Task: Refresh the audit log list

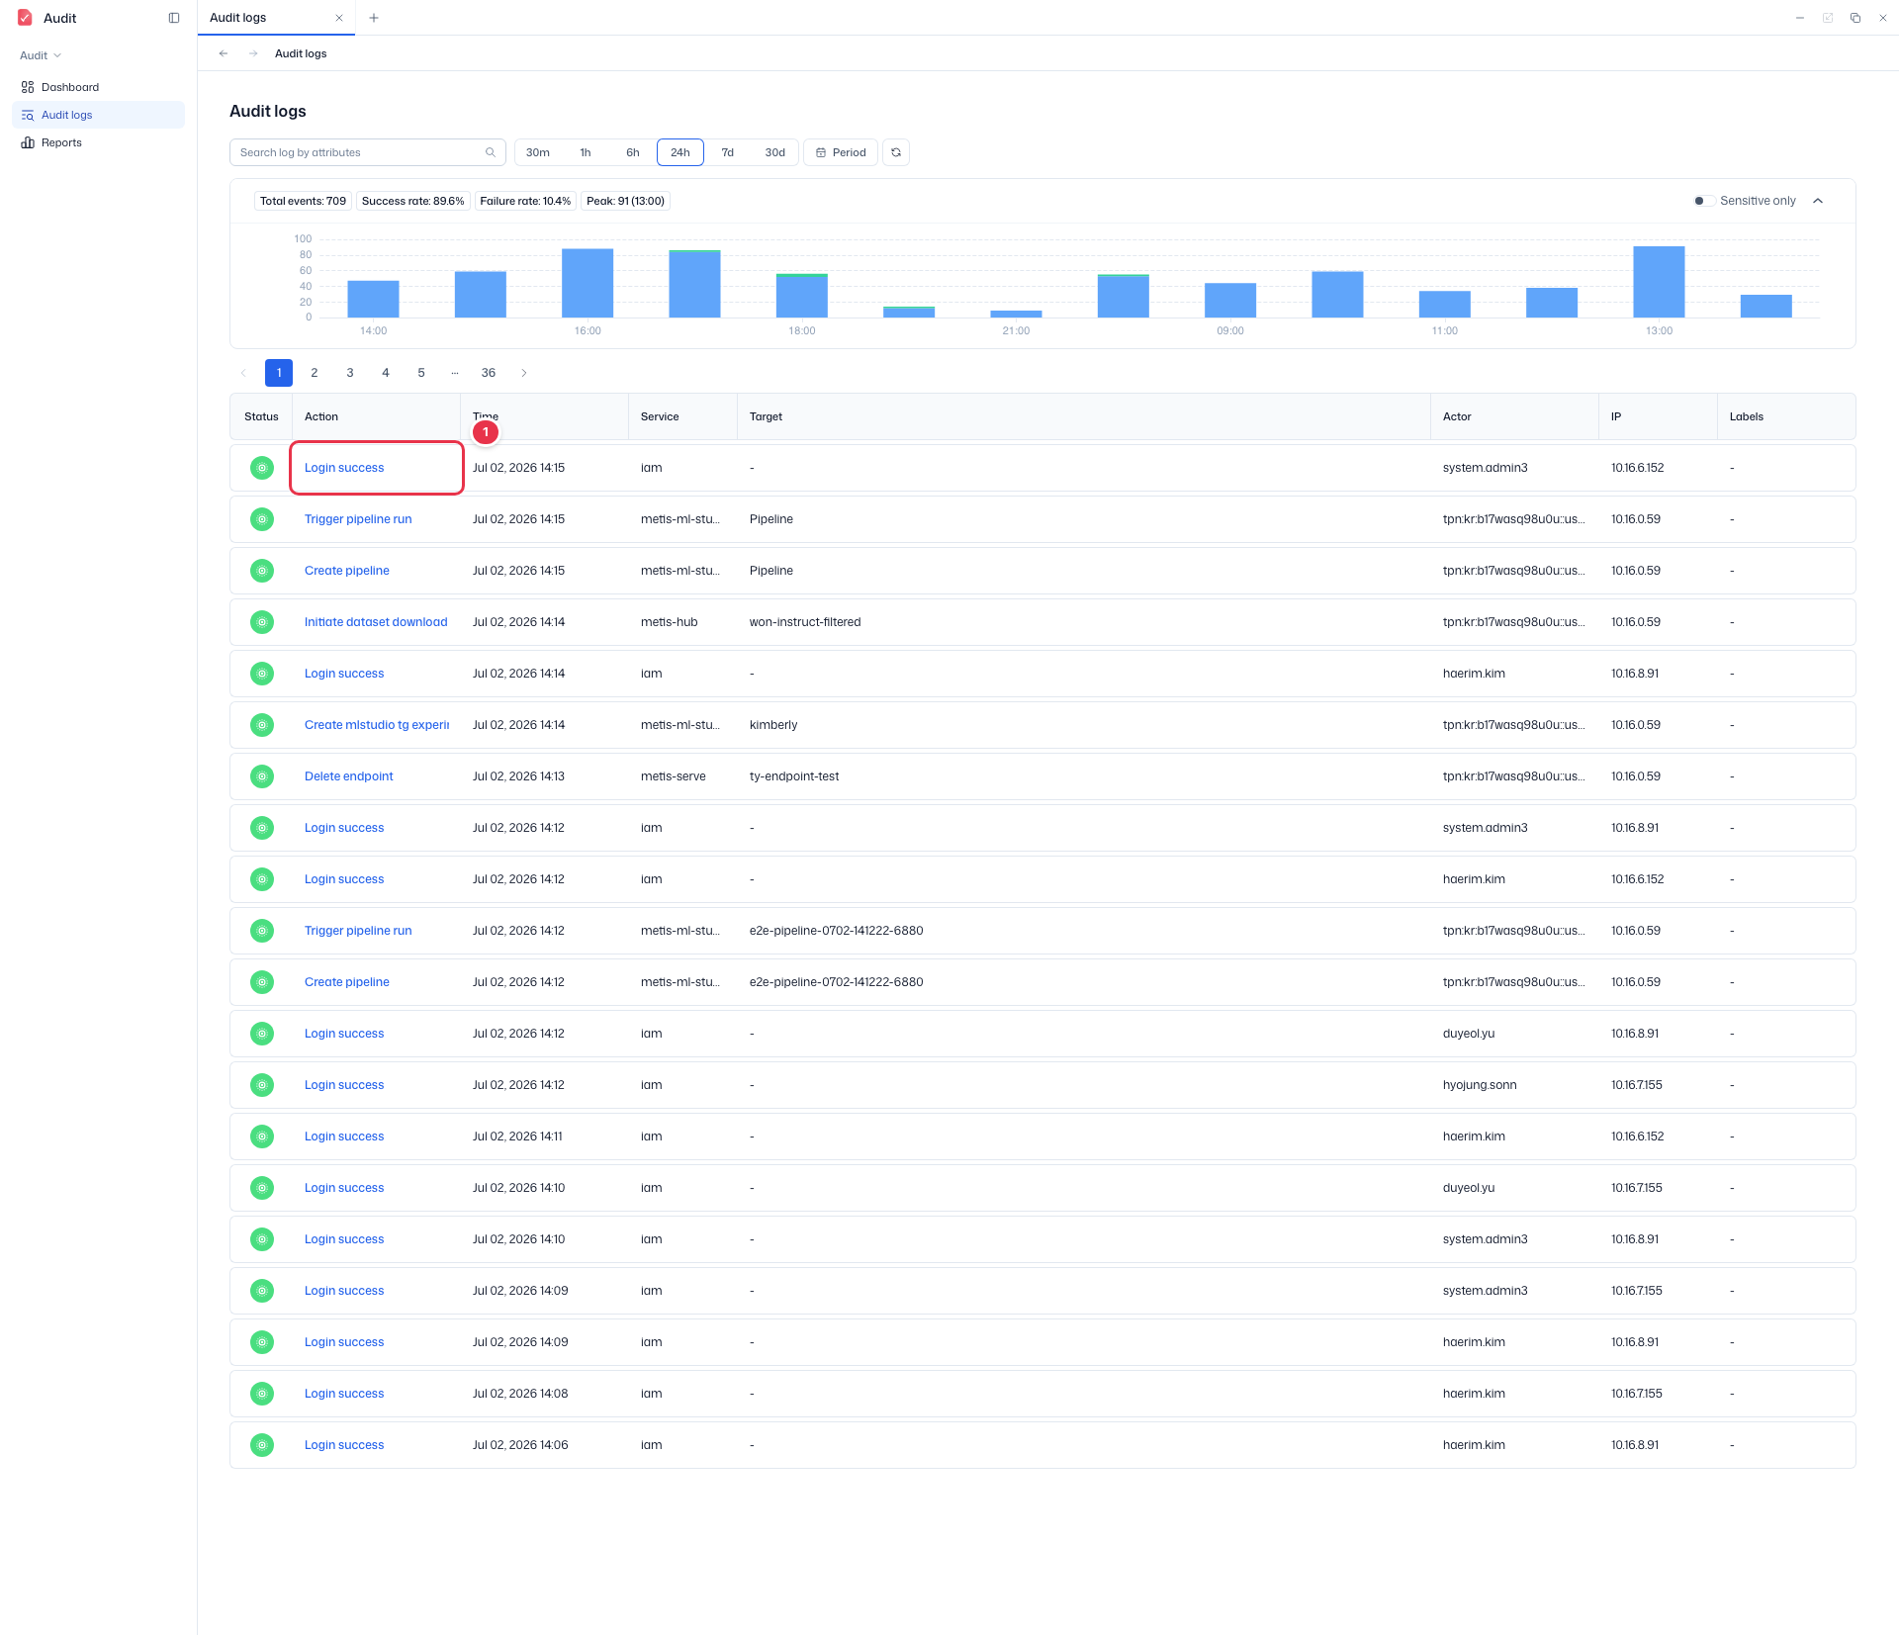Action: pos(896,152)
